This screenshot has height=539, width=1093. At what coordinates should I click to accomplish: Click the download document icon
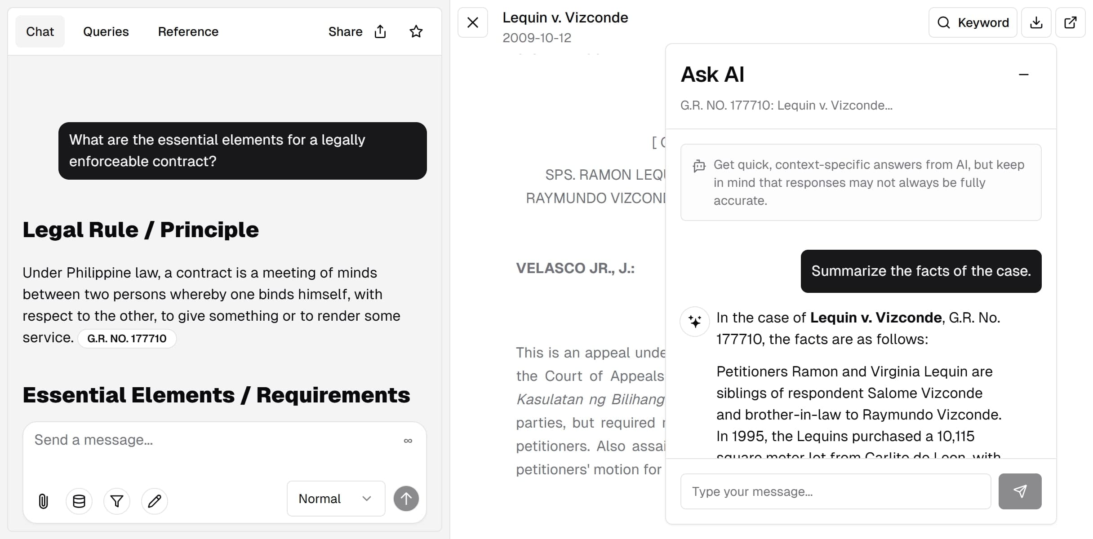[1036, 22]
